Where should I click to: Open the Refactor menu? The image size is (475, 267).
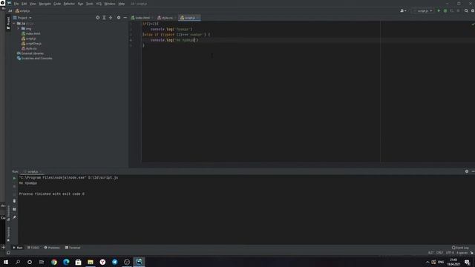pos(69,4)
